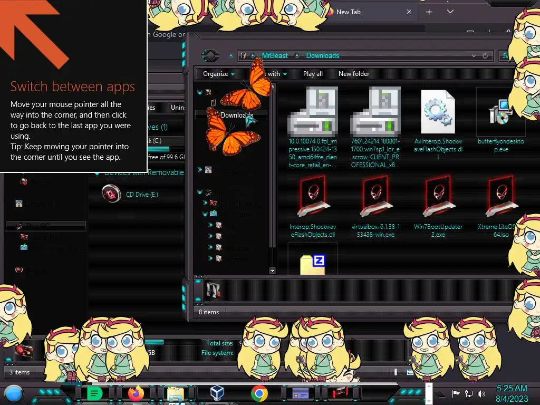Open Chrome tab search chevron
This screenshot has width=540, height=405.
[450, 12]
